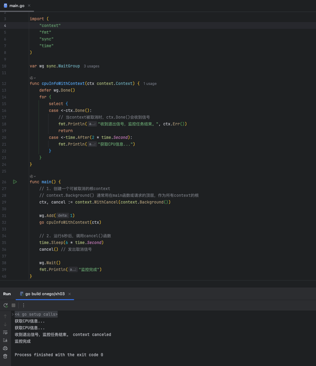Click ctx.Err() call on line 18
Image resolution: width=316 pixels, height=366 pixels.
(174, 124)
